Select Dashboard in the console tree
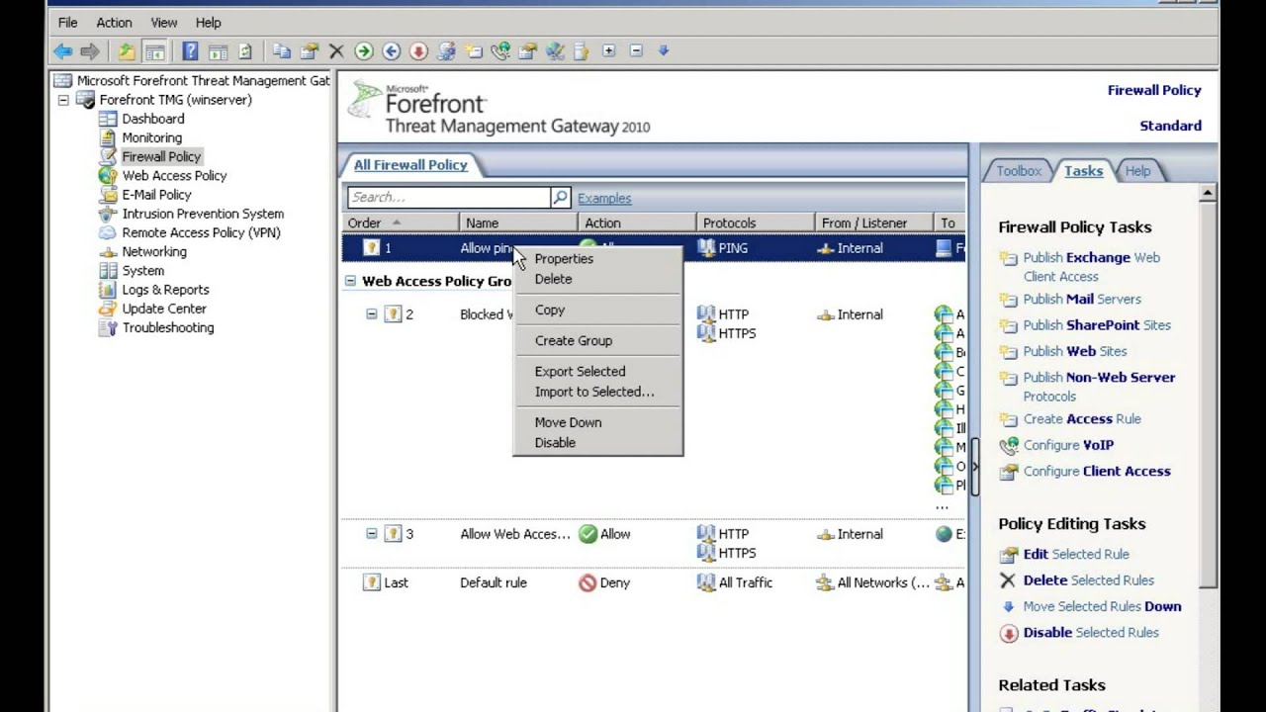This screenshot has height=712, width=1266. (x=152, y=119)
